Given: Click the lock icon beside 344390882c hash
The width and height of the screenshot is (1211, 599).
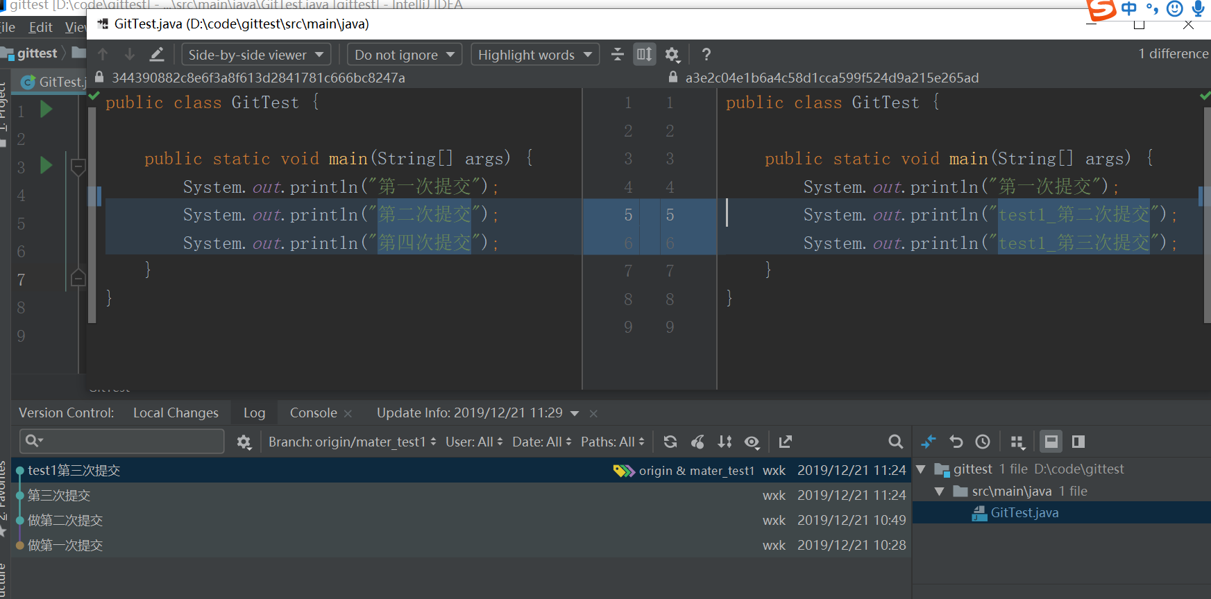Looking at the screenshot, I should point(99,77).
